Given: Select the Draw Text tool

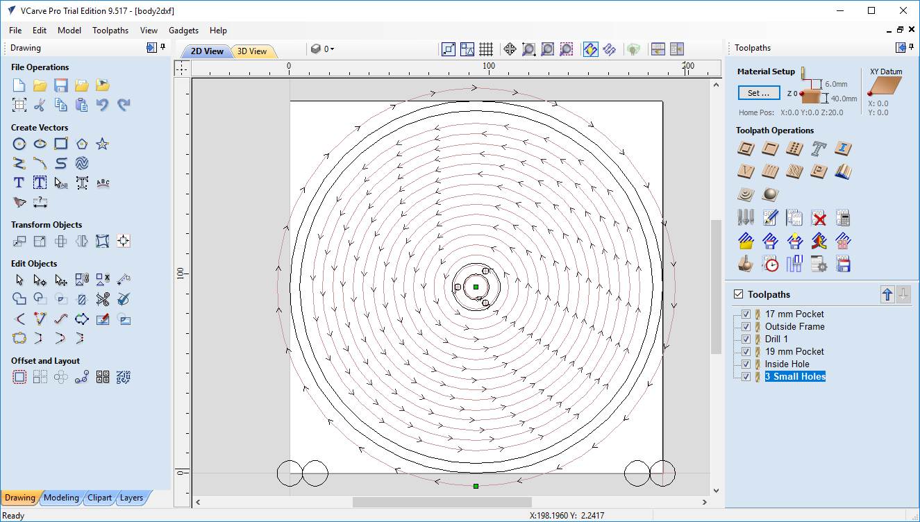Looking at the screenshot, I should [19, 183].
